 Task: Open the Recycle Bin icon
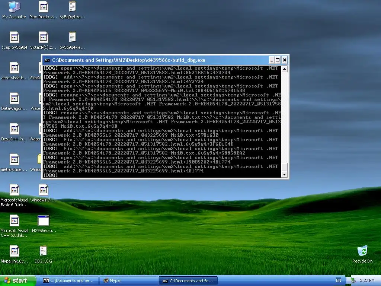tap(362, 254)
